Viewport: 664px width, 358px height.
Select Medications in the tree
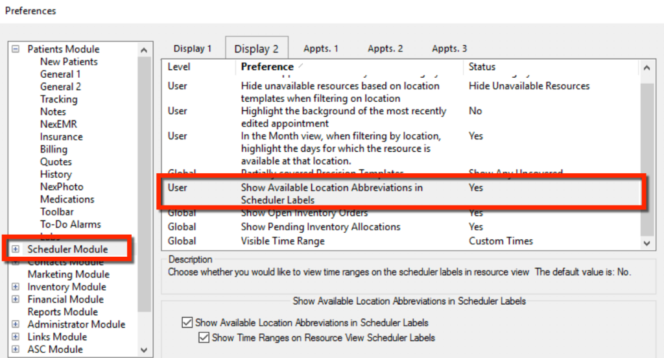(67, 199)
